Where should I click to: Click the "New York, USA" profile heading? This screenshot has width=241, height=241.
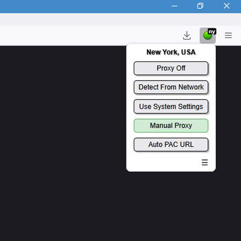(171, 52)
